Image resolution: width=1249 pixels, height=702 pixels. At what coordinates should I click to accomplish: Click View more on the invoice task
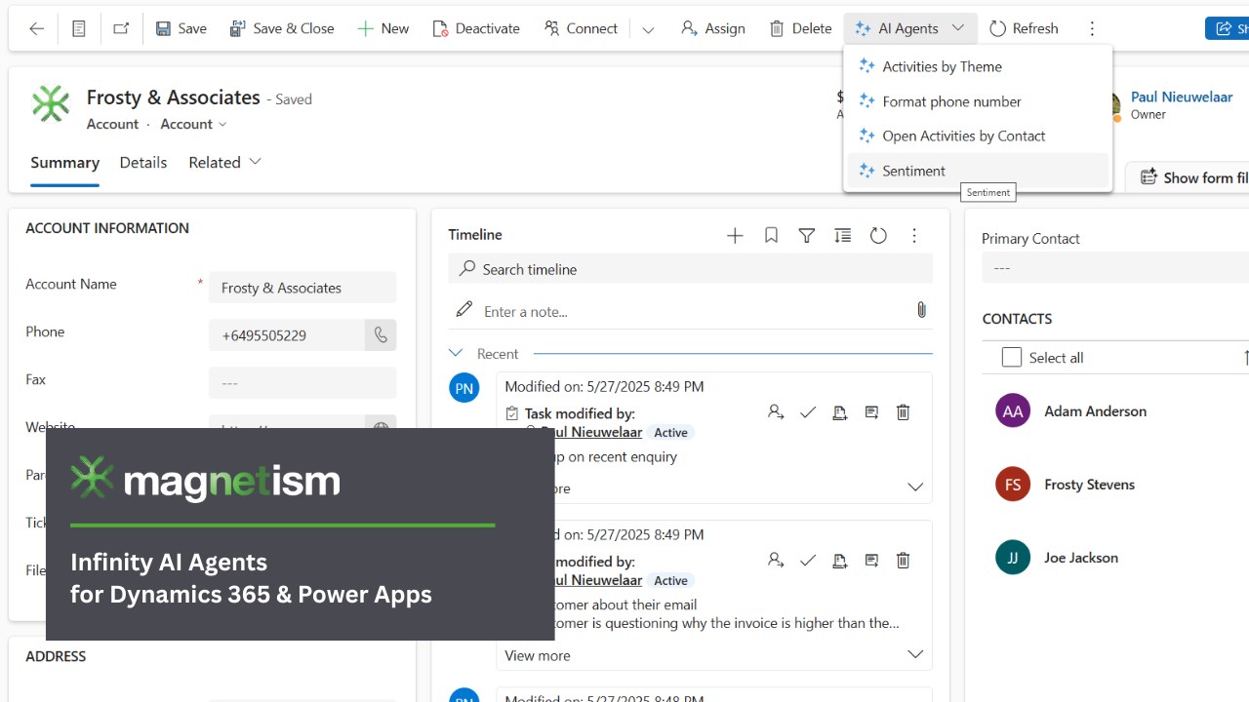(x=538, y=655)
